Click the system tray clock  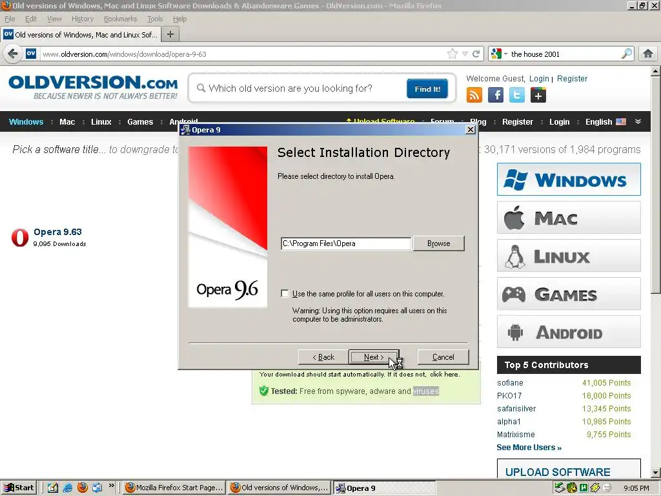[x=636, y=488]
